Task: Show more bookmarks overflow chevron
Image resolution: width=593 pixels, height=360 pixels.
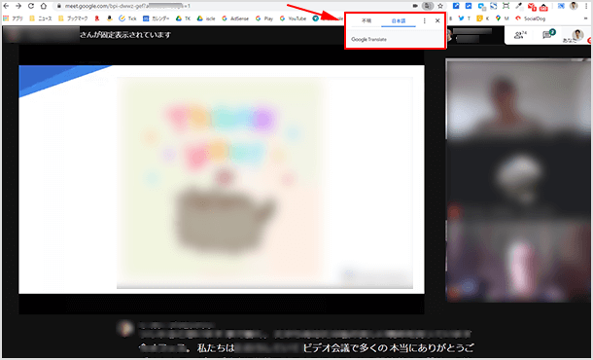Action: pyautogui.click(x=585, y=18)
